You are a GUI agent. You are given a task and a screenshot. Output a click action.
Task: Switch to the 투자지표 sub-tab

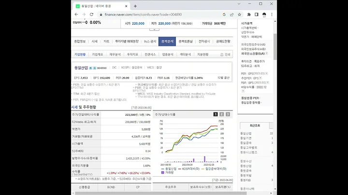(x=132, y=55)
